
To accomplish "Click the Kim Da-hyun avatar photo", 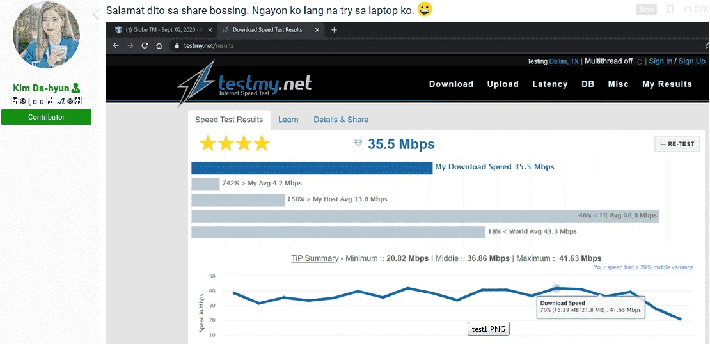I will [46, 35].
